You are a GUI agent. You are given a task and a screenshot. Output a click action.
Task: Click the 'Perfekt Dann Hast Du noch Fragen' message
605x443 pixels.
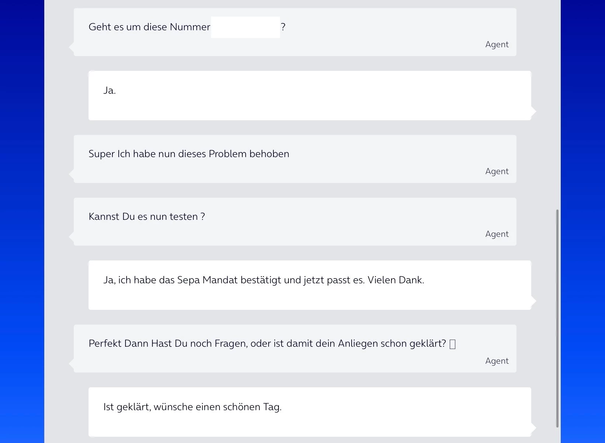[267, 344]
